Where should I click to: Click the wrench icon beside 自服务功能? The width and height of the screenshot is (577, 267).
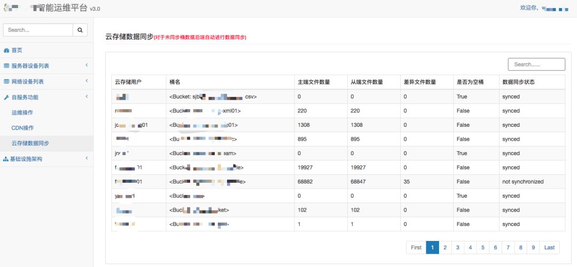(6, 98)
